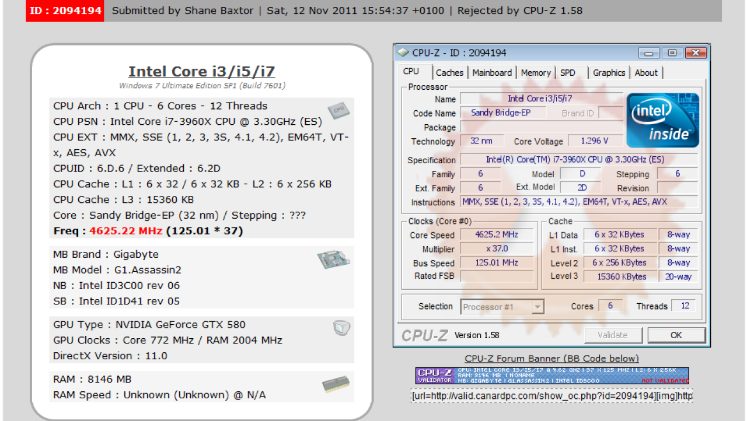Click the CPU-Z Validator forum banner image

coord(552,376)
